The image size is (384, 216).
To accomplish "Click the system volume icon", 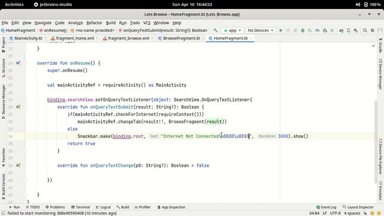I will pos(358,4).
